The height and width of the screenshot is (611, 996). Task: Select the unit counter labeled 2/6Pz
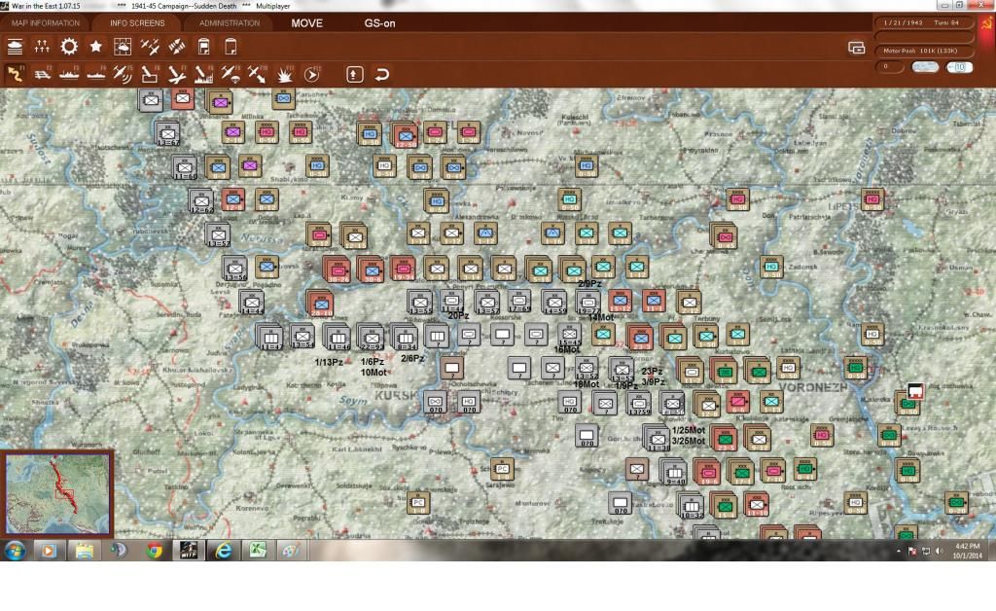[405, 337]
